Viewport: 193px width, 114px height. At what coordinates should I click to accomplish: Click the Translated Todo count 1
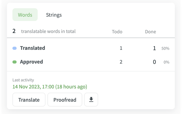(121, 48)
